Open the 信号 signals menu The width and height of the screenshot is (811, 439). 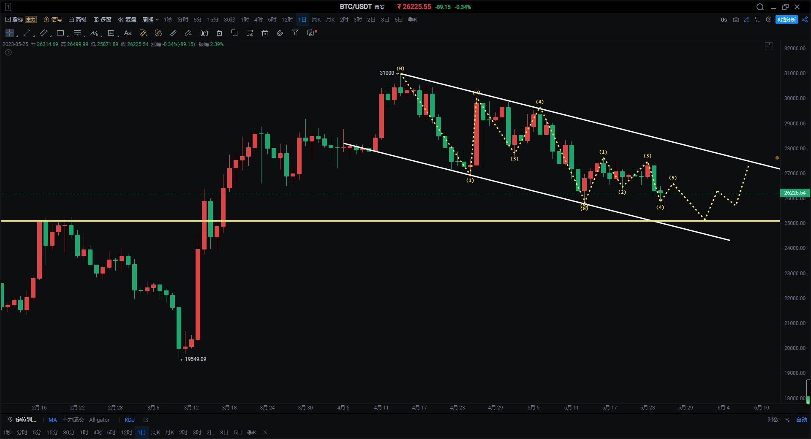pos(53,20)
